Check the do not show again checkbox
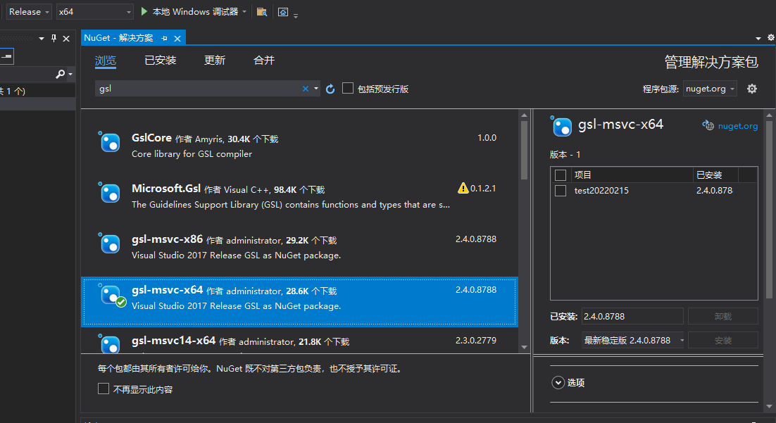Image resolution: width=776 pixels, height=423 pixels. tap(104, 389)
